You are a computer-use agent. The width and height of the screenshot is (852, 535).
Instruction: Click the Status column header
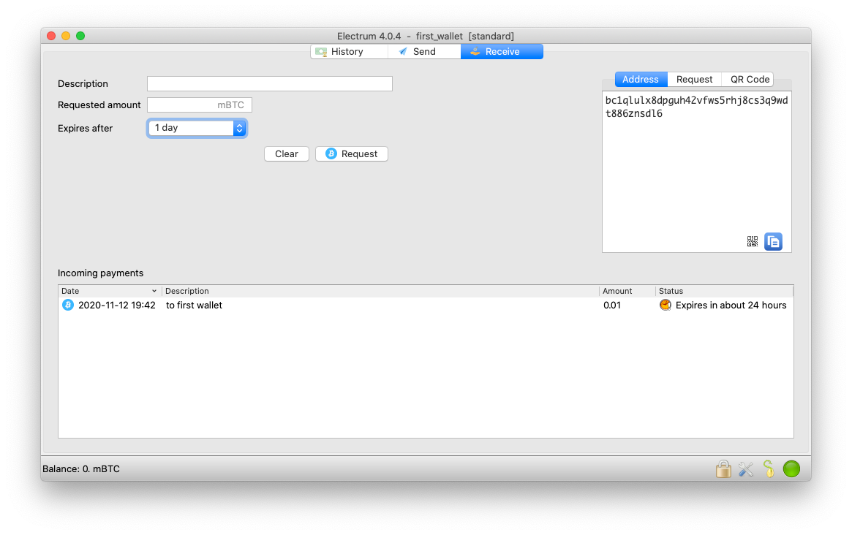[724, 291]
